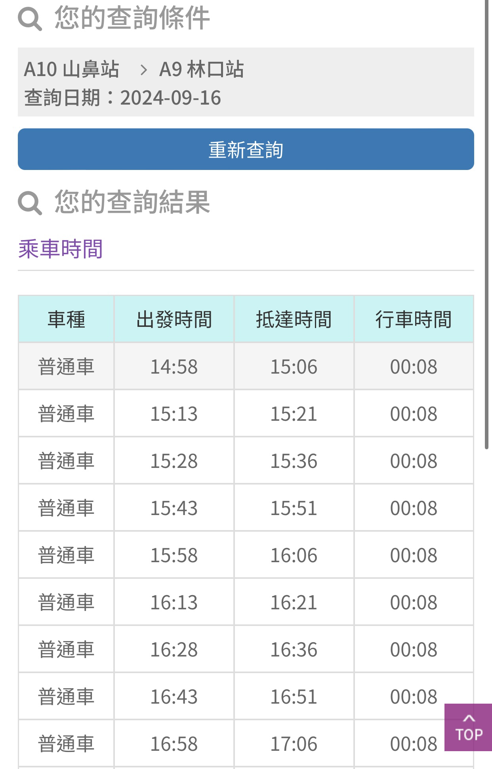
Task: Click the A10 山鼻站 origin text
Action: [71, 69]
